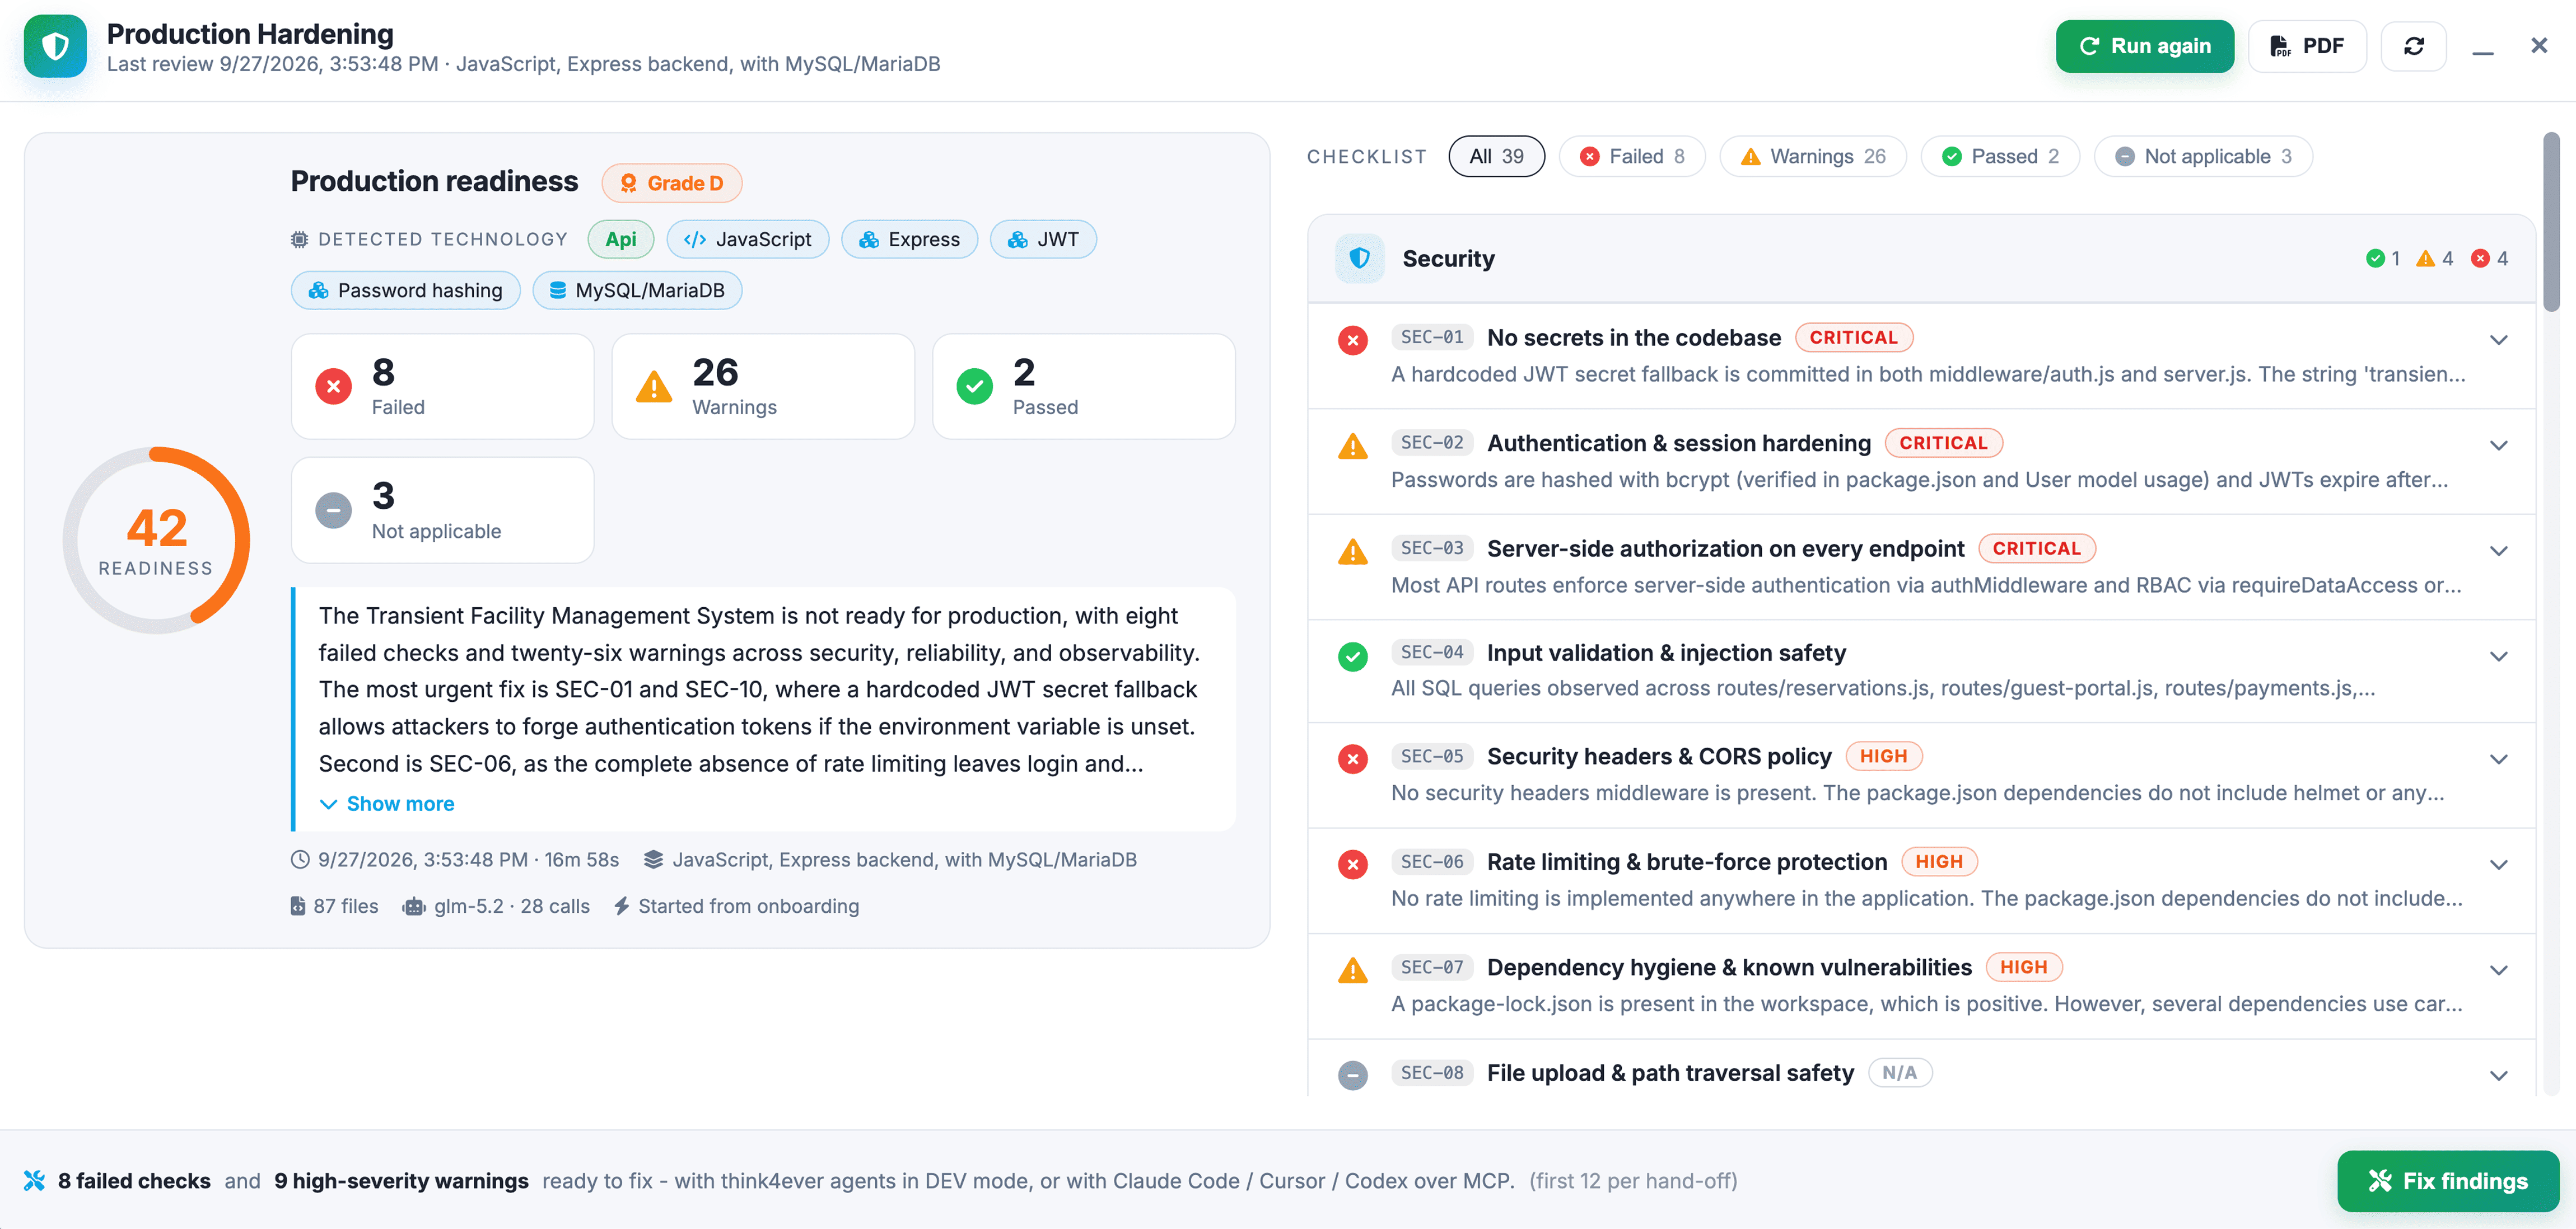2576x1229 pixels.
Task: Click the warning icon in Warnings card
Action: click(653, 387)
